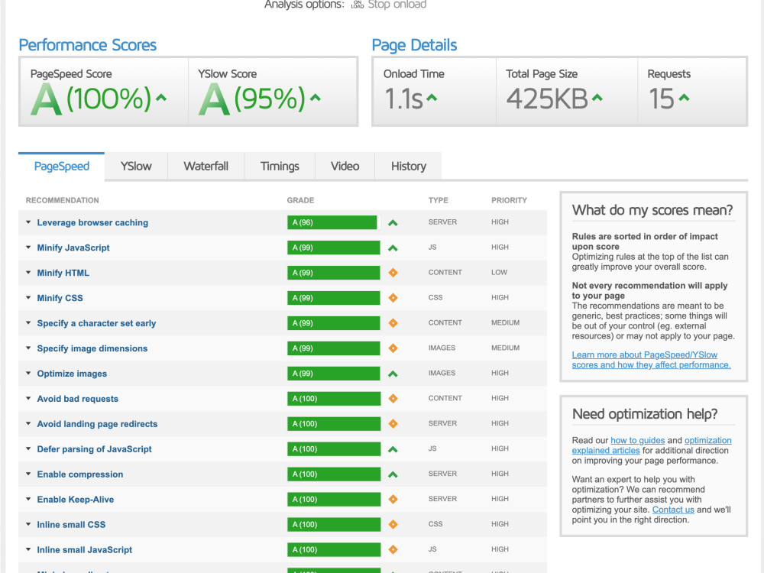Viewport: 764px width, 573px height.
Task: Click the A (99) grade bar for Optimize images
Action: coord(333,374)
